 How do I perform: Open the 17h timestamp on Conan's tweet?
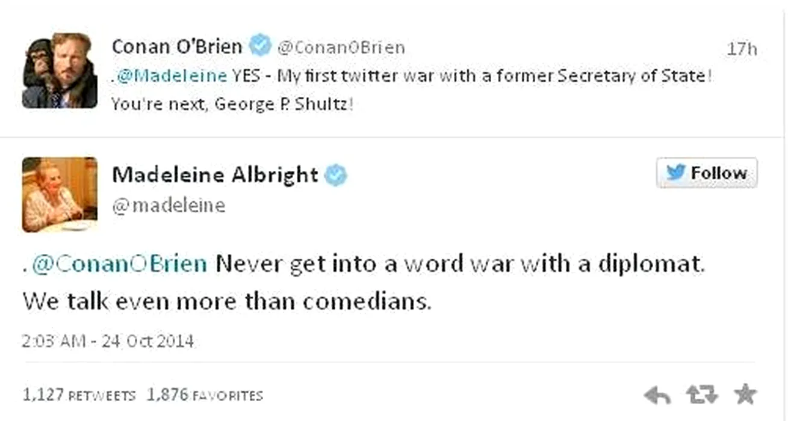coord(742,49)
